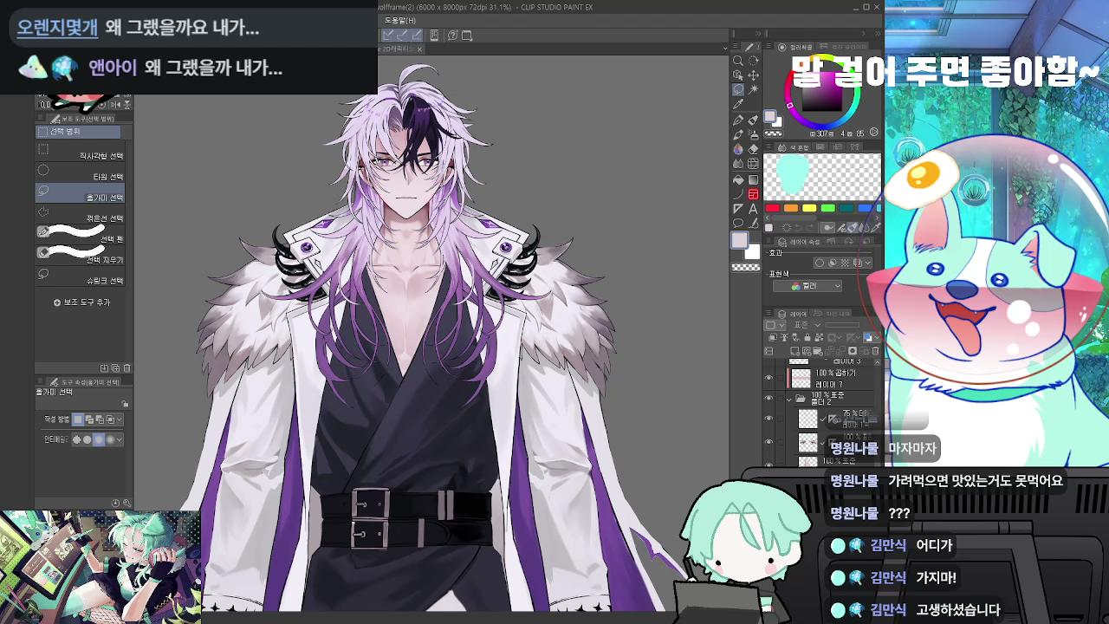Pick the red swatch in color mixing palette

pyautogui.click(x=772, y=208)
